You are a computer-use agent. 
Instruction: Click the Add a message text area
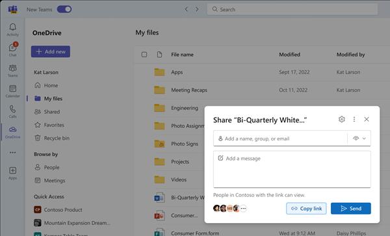click(292, 169)
